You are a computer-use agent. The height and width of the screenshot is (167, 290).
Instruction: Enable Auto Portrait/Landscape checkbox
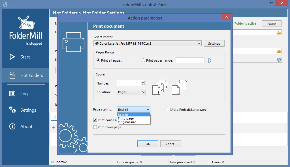click(x=169, y=110)
